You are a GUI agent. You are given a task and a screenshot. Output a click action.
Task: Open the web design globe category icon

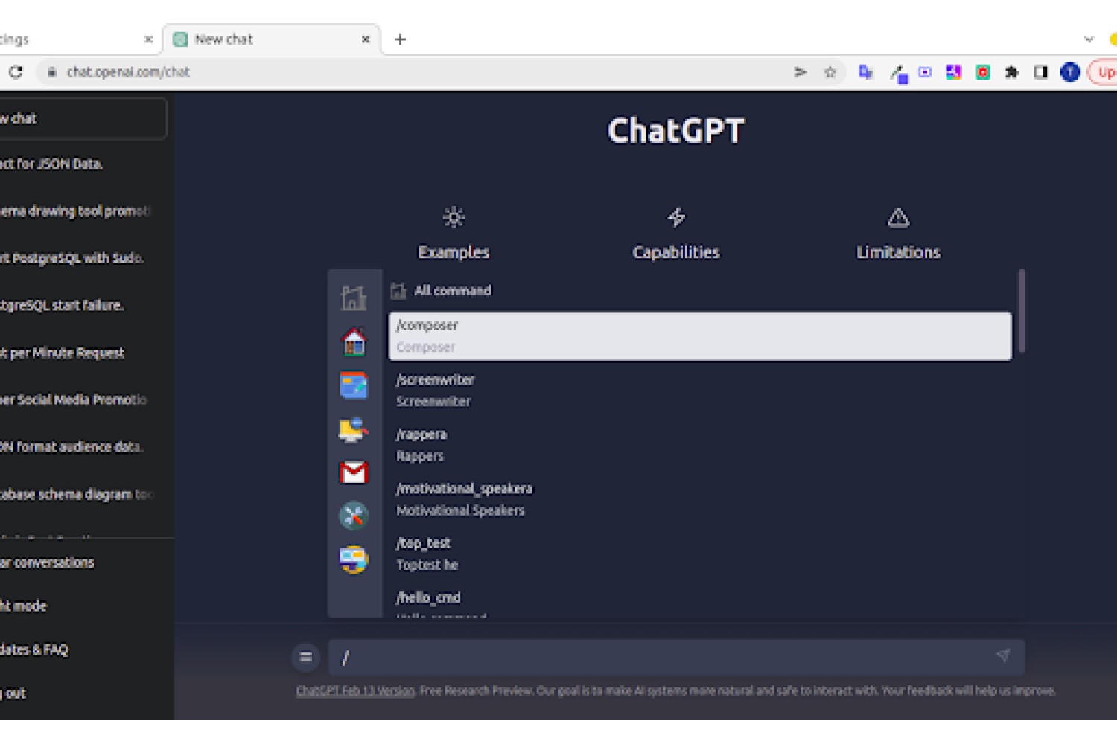point(354,559)
